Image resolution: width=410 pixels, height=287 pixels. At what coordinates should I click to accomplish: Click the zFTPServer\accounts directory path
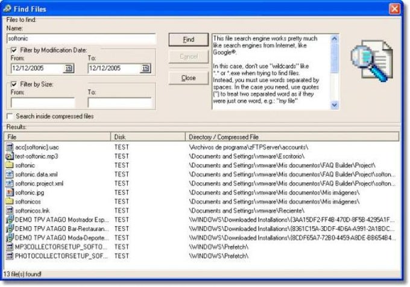(x=248, y=148)
